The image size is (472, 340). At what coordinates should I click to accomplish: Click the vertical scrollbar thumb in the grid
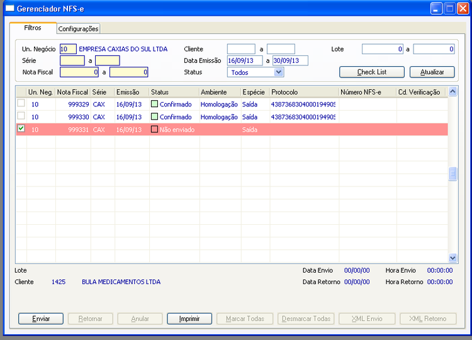coord(452,174)
